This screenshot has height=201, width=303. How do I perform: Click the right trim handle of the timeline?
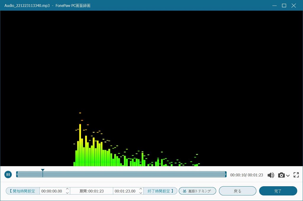(225, 174)
